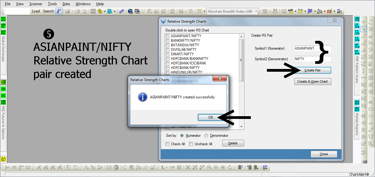Click the Load button in toolbar
This screenshot has height=177, width=375.
[36, 11]
